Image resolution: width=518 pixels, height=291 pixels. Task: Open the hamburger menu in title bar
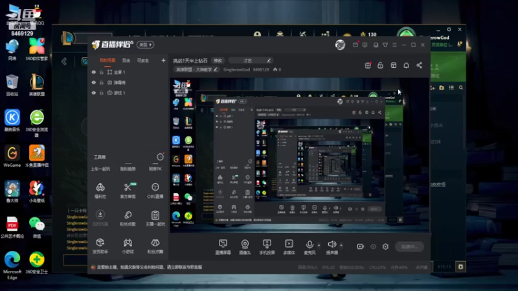(394, 45)
